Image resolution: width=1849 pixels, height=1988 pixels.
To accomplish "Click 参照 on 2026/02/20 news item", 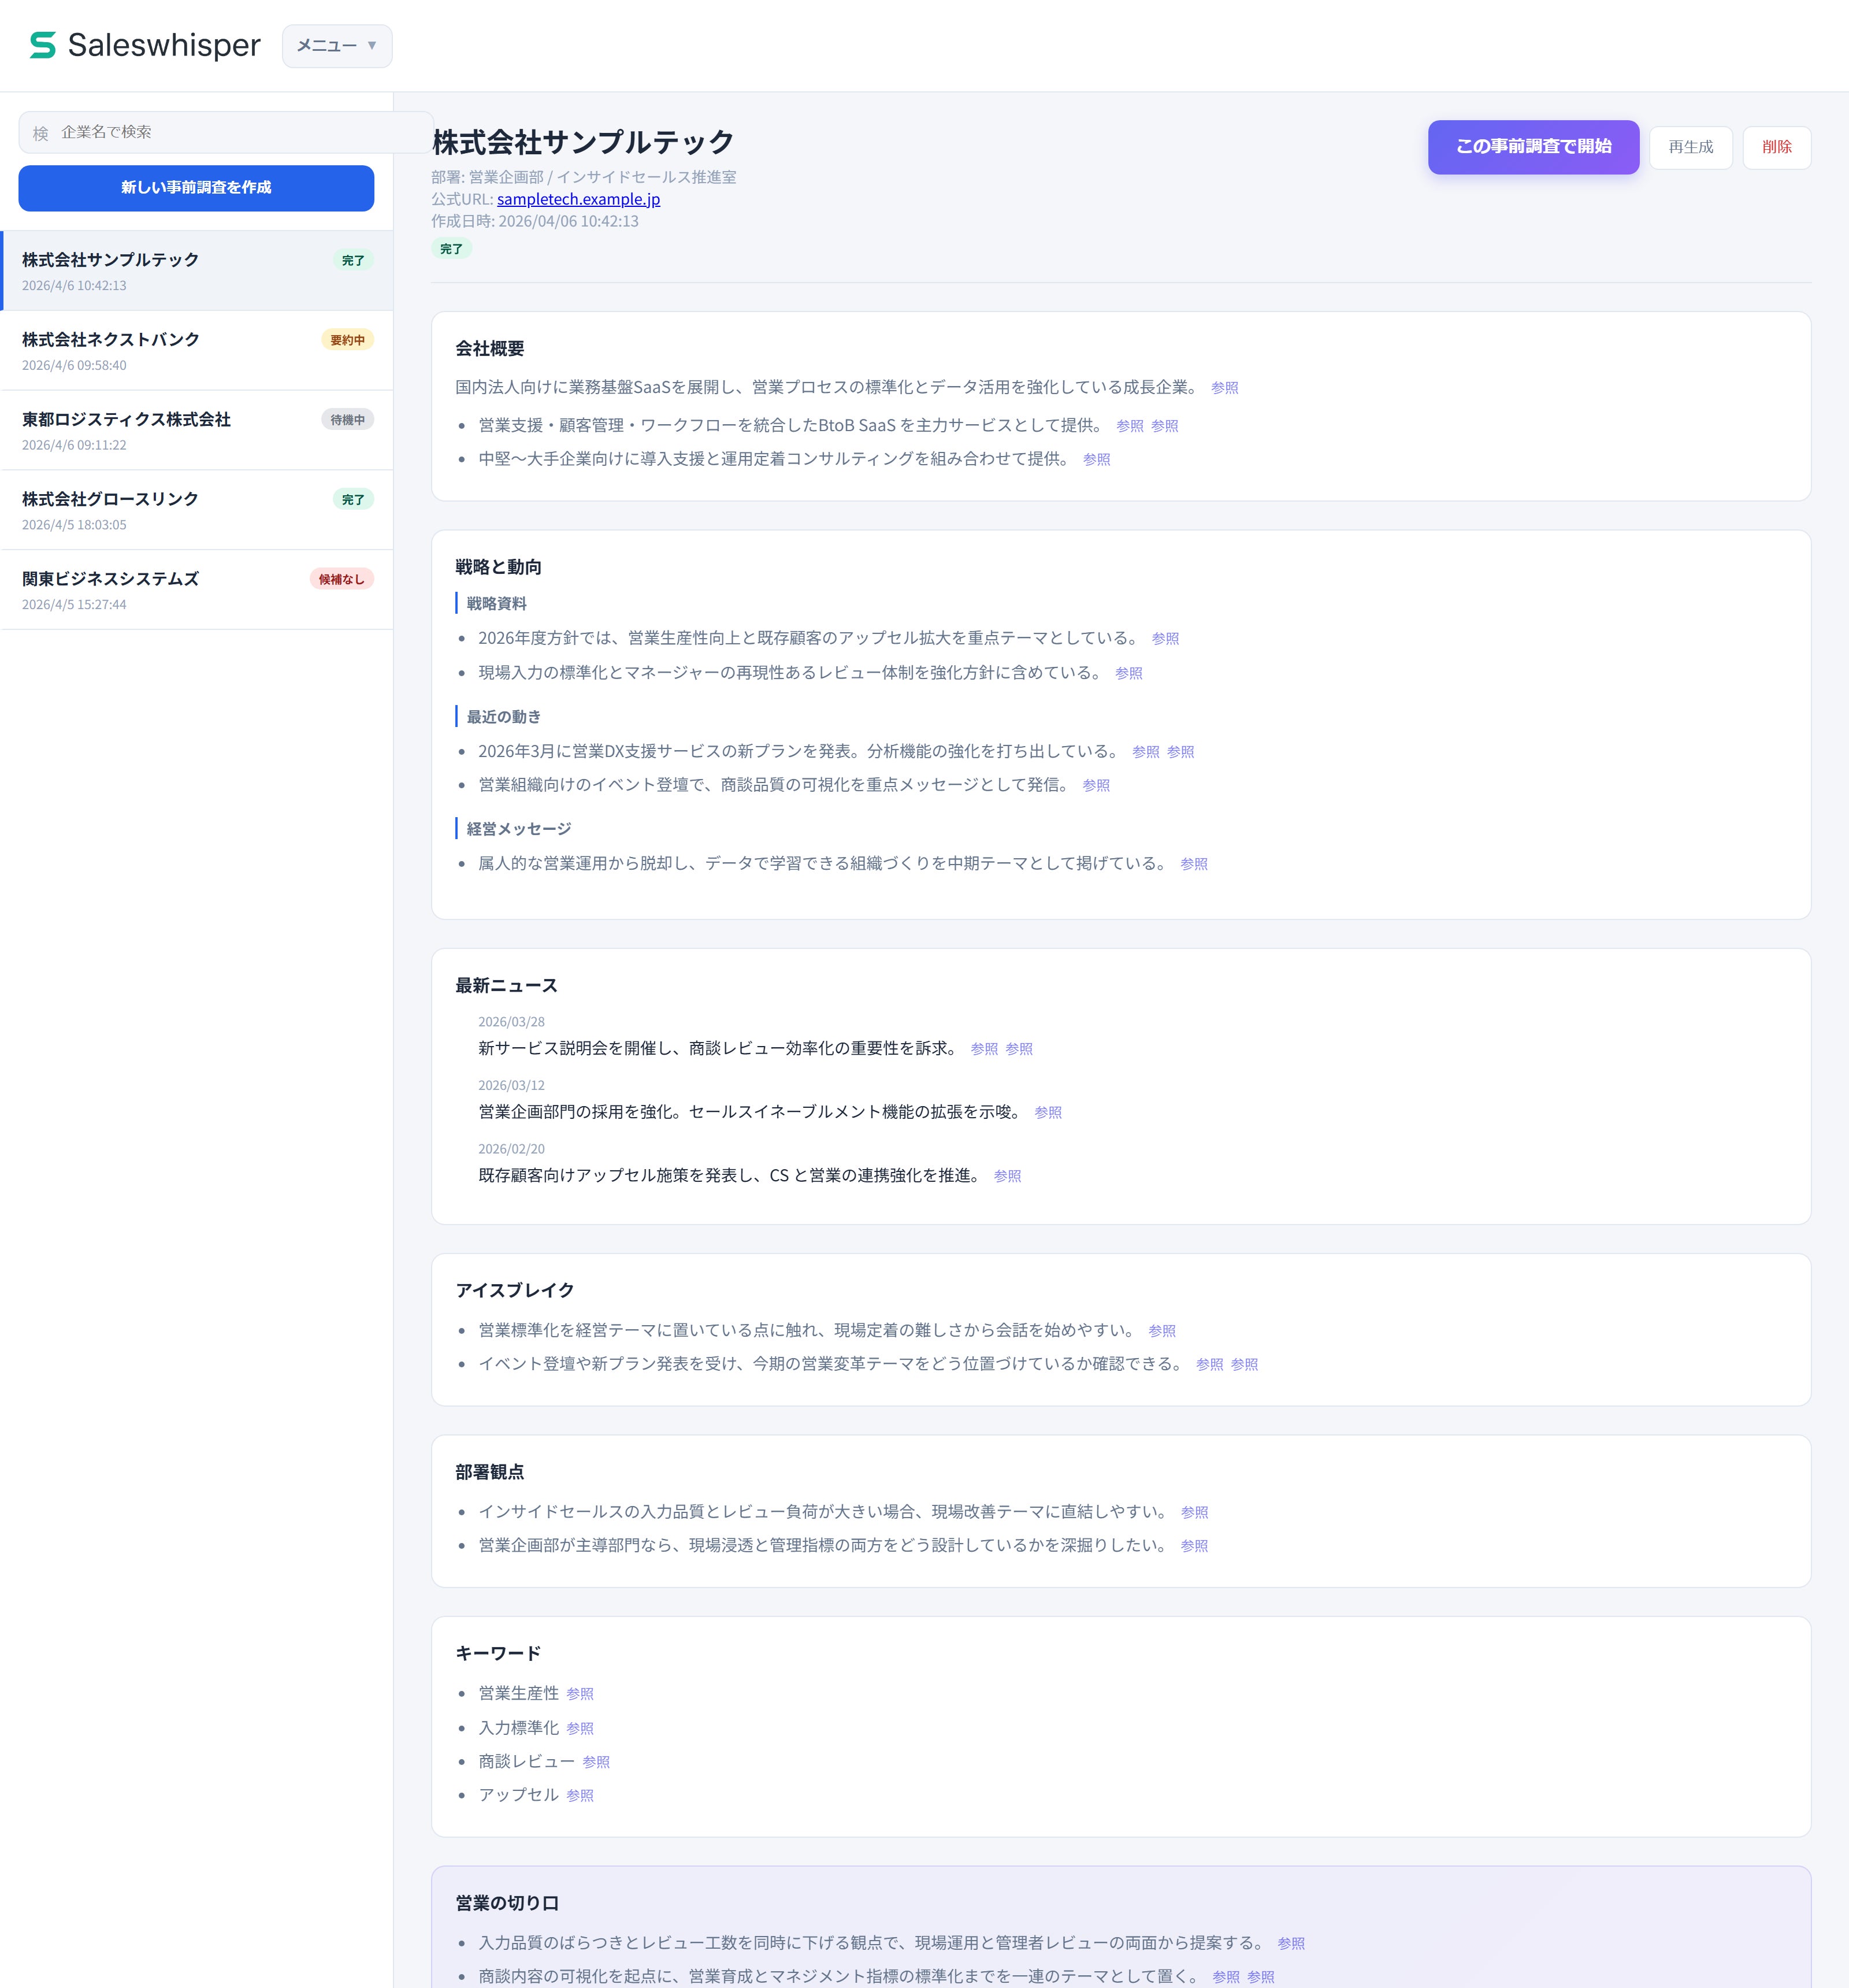I will click(x=1007, y=1176).
